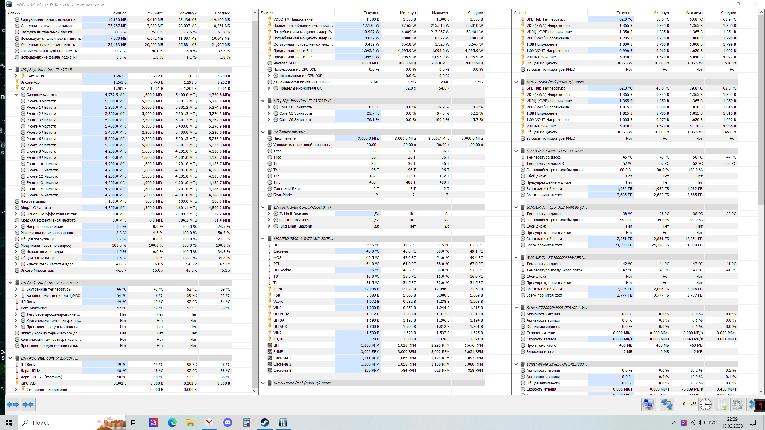Collapse the Intel Core i7-13700K CPU group

(10, 70)
